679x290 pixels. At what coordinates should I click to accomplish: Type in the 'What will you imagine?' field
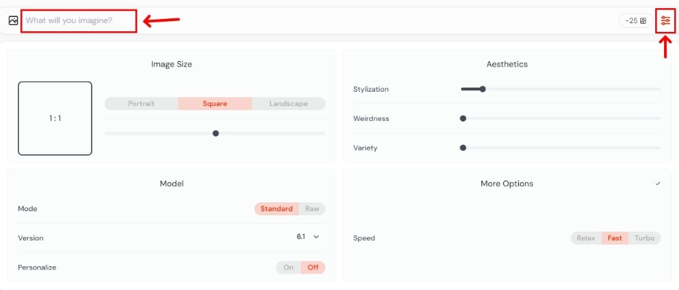point(79,20)
